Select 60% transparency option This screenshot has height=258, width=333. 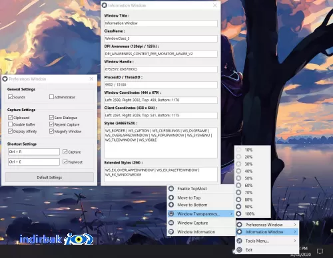point(252,186)
